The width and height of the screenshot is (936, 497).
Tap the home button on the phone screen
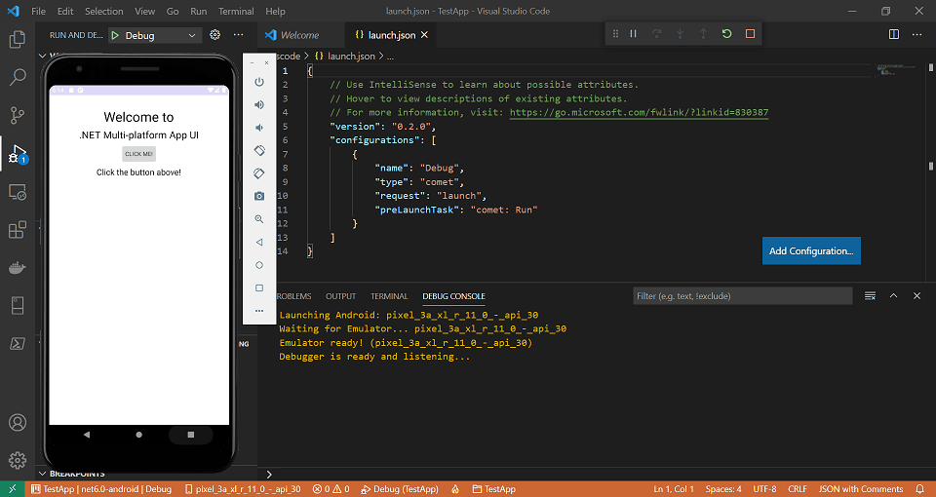coord(139,435)
